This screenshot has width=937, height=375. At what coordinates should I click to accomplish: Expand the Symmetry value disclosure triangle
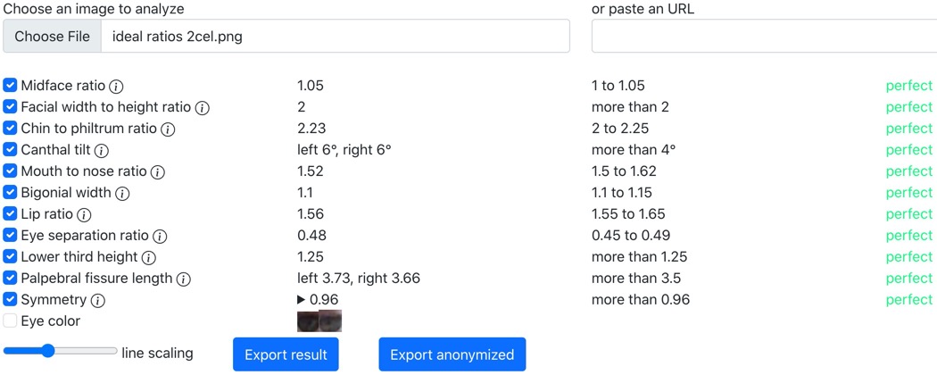[302, 300]
